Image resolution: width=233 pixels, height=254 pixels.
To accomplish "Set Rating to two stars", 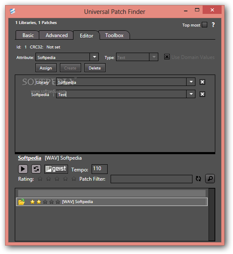I will [49, 179].
